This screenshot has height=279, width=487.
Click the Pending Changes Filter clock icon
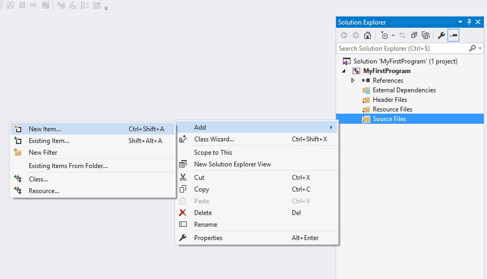pyautogui.click(x=385, y=36)
